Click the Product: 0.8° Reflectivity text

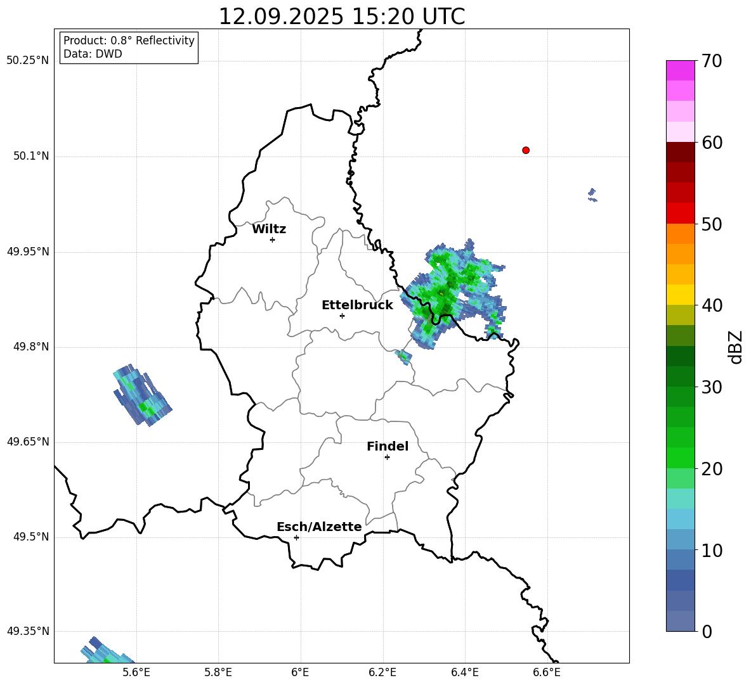tap(129, 40)
